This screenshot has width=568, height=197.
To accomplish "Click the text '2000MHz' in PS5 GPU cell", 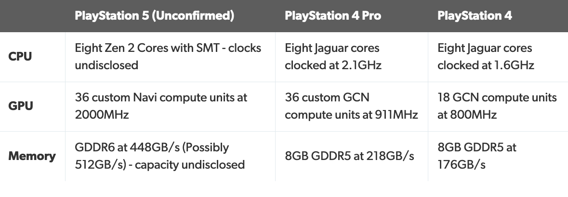I will 102,115.
